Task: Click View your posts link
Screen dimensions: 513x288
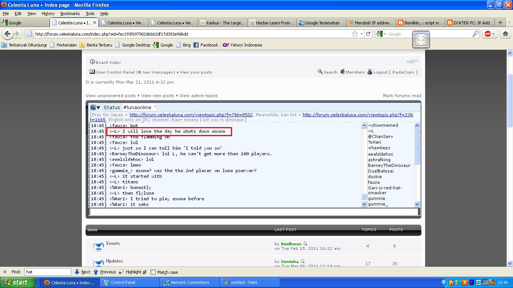Action: tap(196, 72)
